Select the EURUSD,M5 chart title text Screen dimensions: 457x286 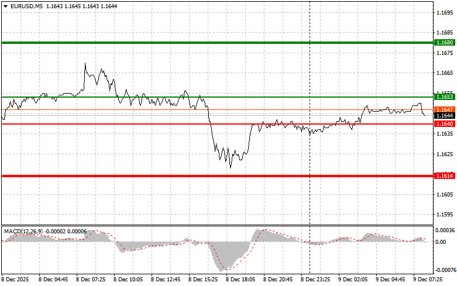coord(26,6)
